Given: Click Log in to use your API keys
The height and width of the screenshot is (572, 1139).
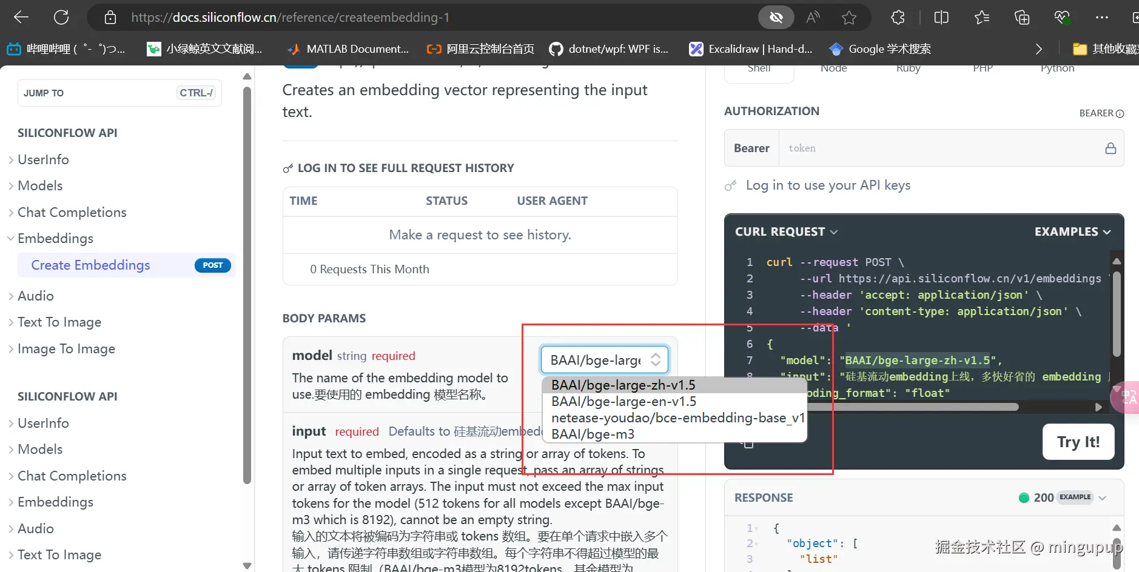Looking at the screenshot, I should coord(828,185).
